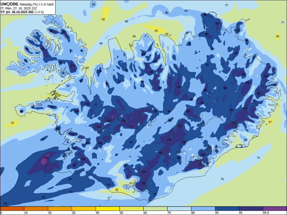
Task: Click the map value '82' over the northern sea
Action: (x=127, y=21)
